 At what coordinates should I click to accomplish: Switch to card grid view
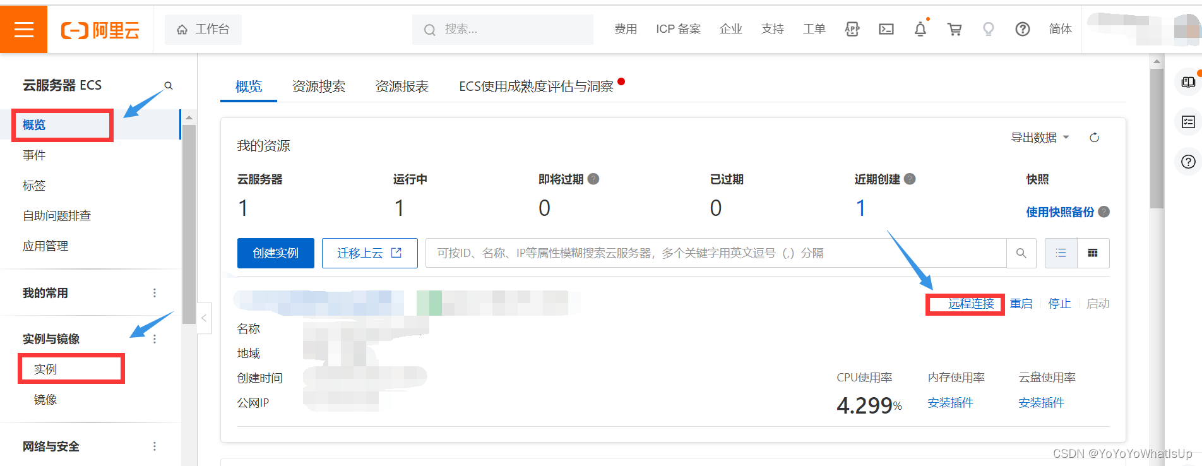[x=1093, y=253]
